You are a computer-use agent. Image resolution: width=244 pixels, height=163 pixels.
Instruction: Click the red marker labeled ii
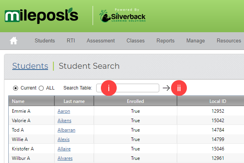(x=179, y=88)
